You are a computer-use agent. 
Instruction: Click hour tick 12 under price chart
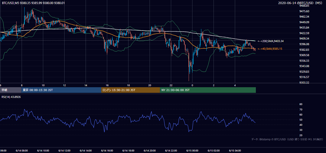[x=64, y=85]
